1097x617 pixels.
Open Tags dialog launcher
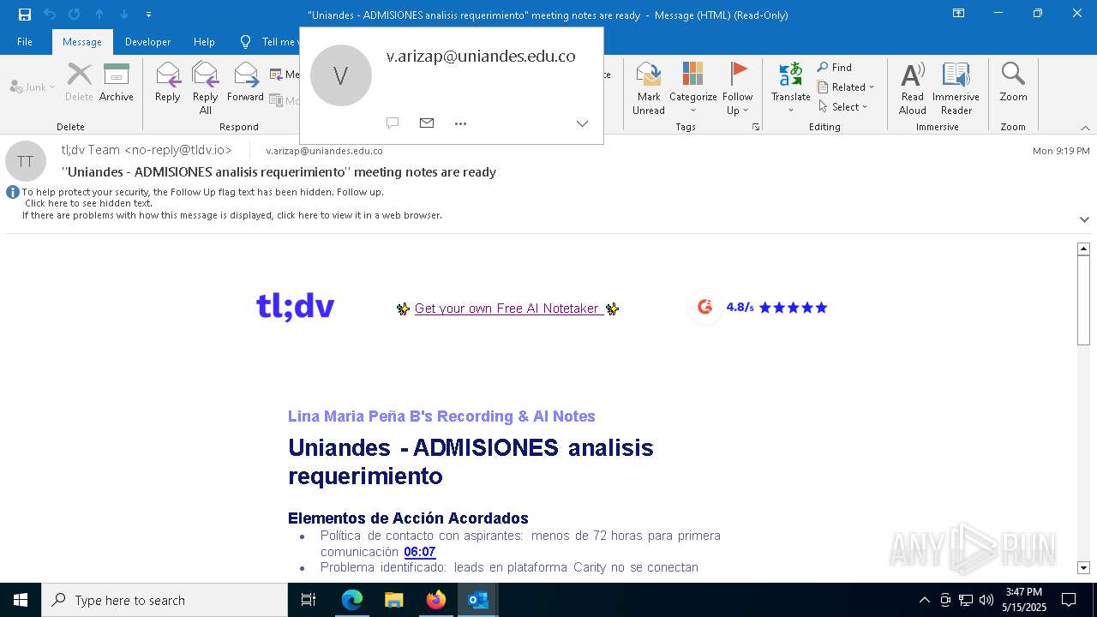[756, 127]
